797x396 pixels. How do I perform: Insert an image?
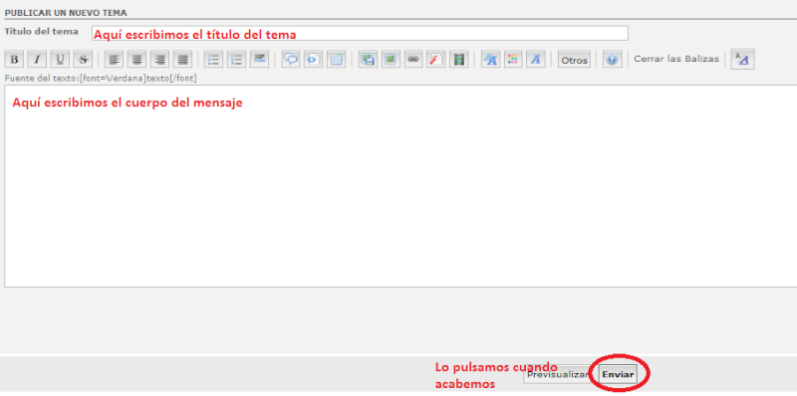(x=391, y=60)
